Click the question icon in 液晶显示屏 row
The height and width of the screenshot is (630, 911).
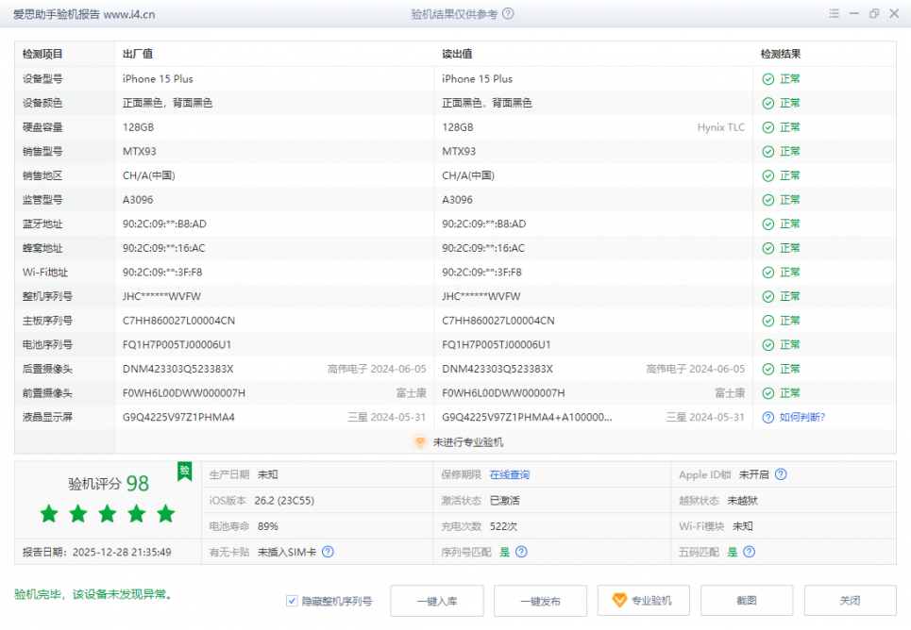(x=768, y=417)
